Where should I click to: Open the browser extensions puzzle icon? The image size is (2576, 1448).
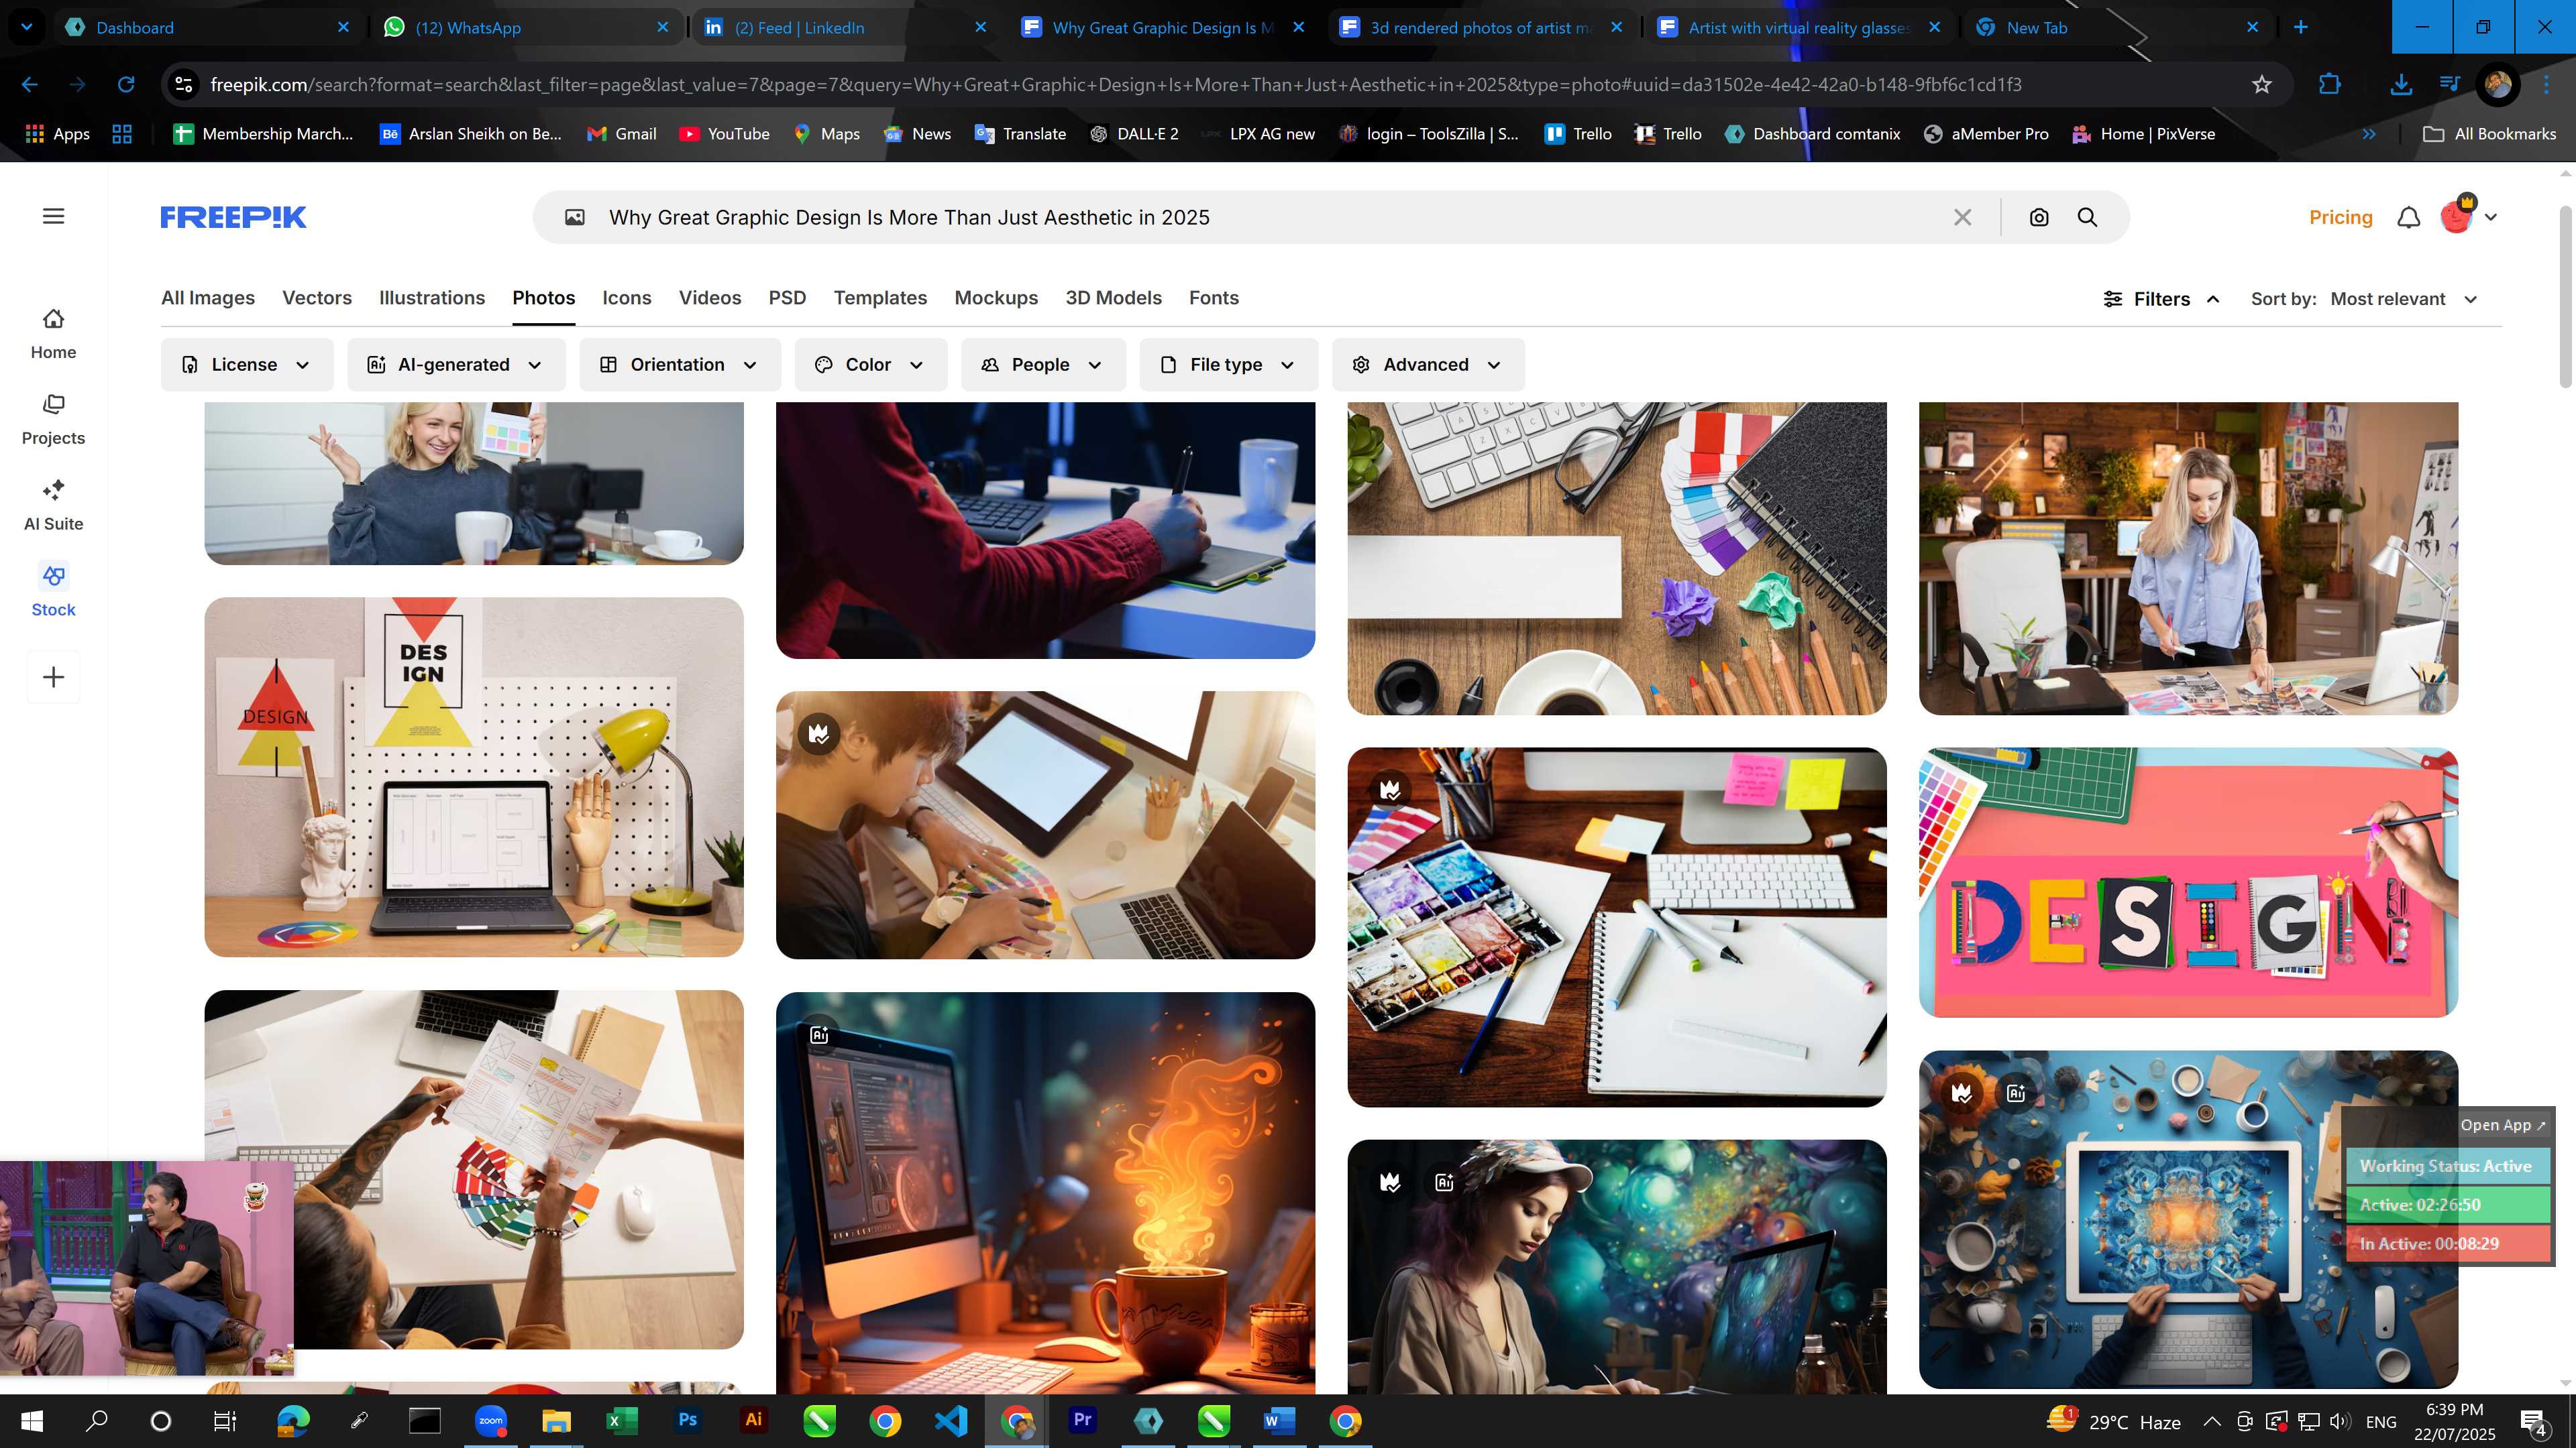click(2330, 85)
